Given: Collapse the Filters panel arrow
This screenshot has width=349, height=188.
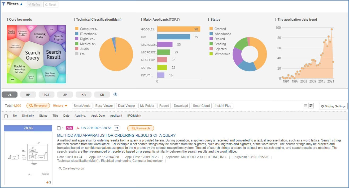Looking at the screenshot, I should (x=21, y=4).
